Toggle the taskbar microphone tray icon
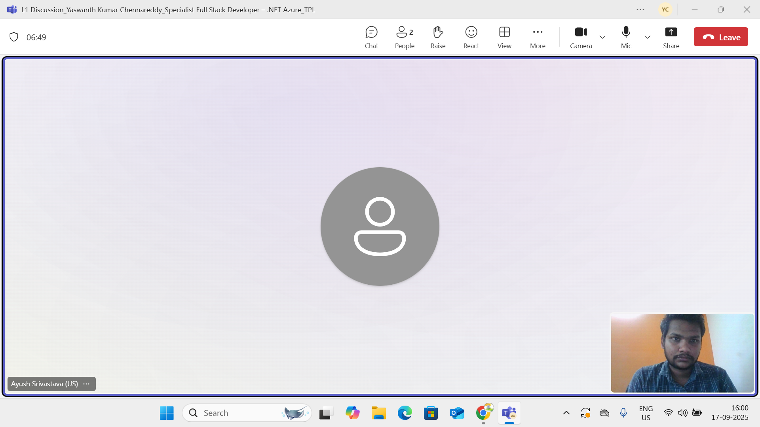This screenshot has width=760, height=427. pos(623,413)
